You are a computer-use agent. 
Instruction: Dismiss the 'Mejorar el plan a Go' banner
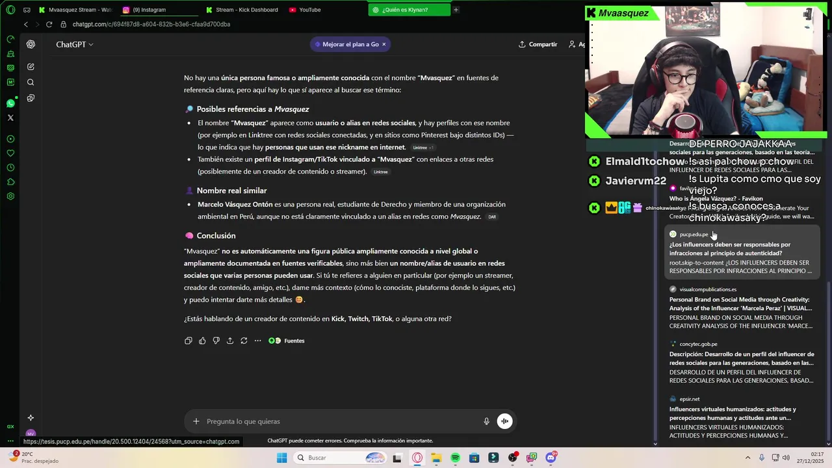[x=383, y=44]
